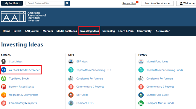Open ETFs Commentary & Reports link

90,87
